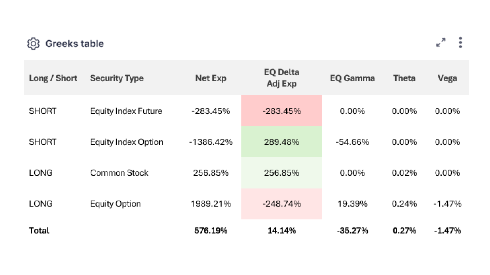The height and width of the screenshot is (275, 490).
Task: Select the Equity Option row label
Action: [x=115, y=204]
